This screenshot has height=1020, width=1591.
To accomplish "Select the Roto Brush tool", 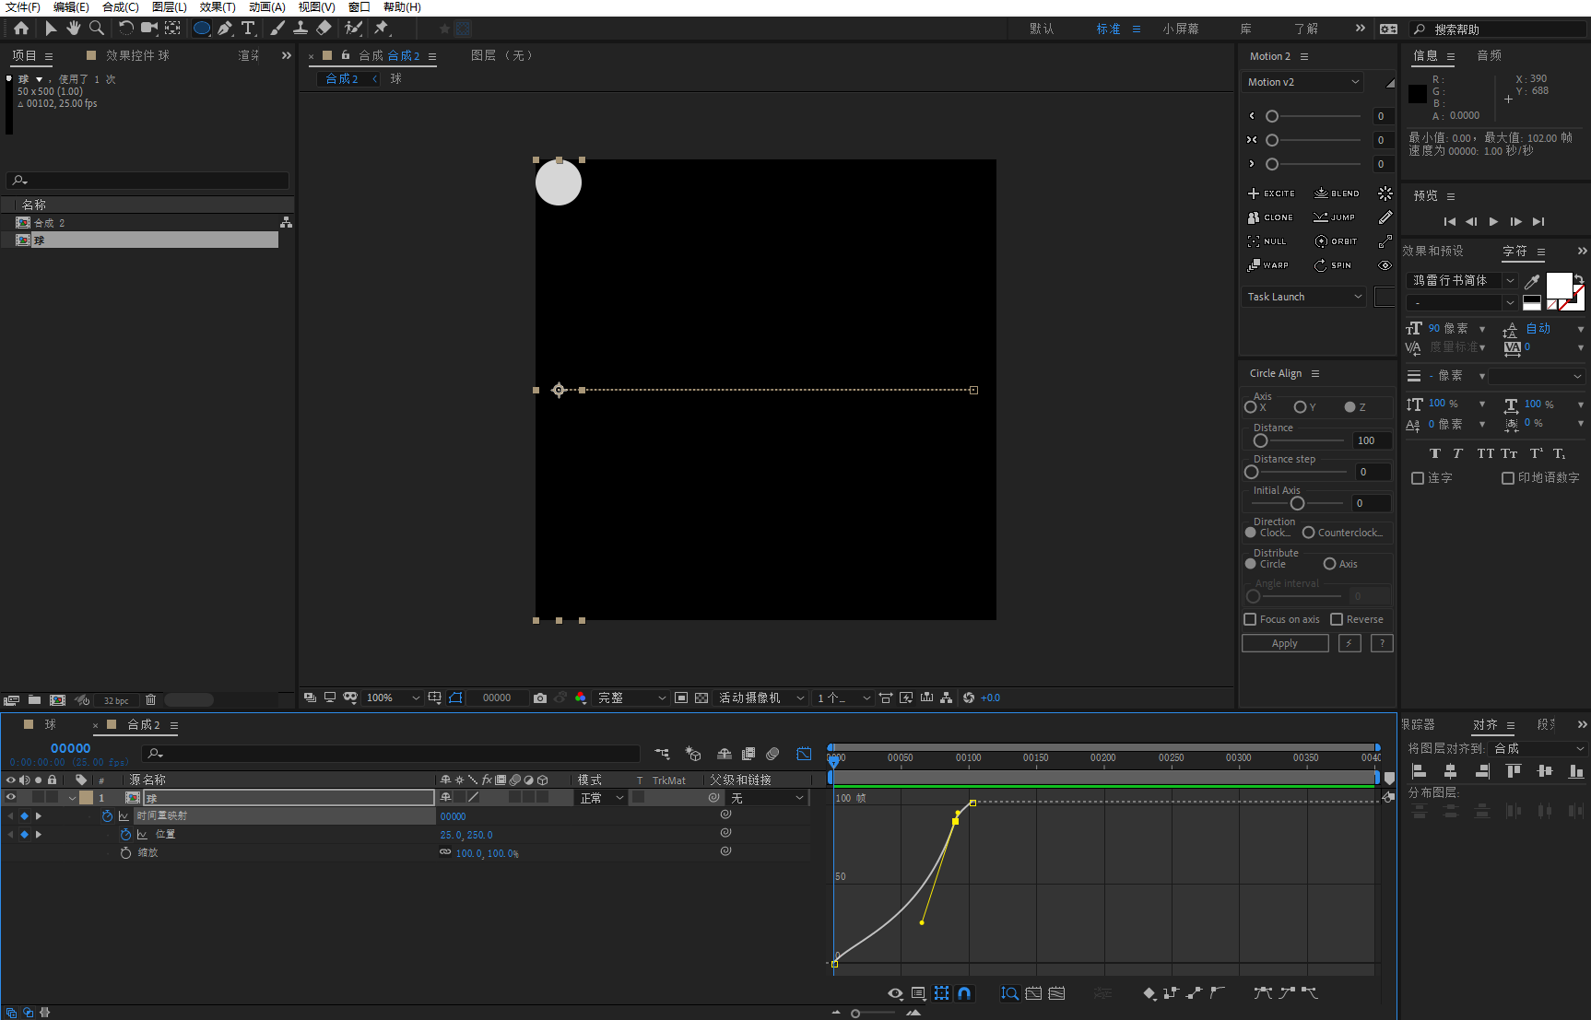I will pos(353,29).
